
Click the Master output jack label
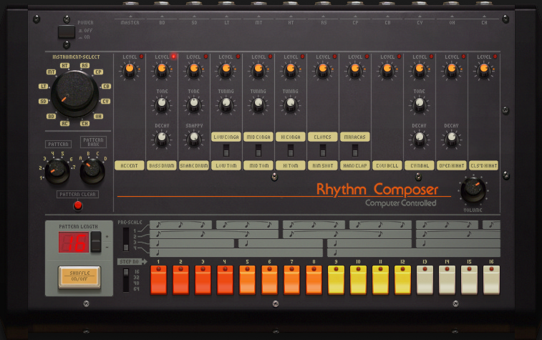[x=130, y=23]
